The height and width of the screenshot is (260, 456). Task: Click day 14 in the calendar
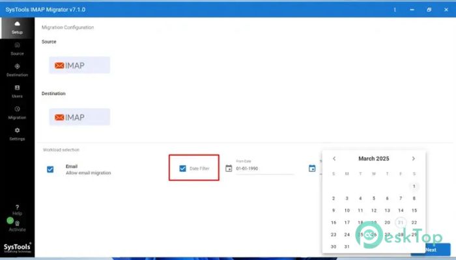pyautogui.click(x=401, y=211)
